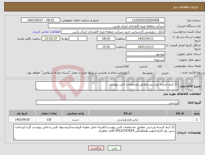Click the row number cell 1
The image size is (205, 155).
tap(197, 119)
